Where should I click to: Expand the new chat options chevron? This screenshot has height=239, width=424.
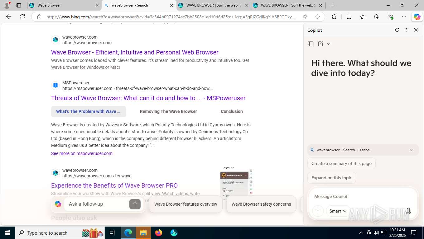329,44
